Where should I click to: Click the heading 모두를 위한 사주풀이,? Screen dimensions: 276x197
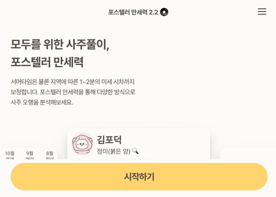point(60,44)
